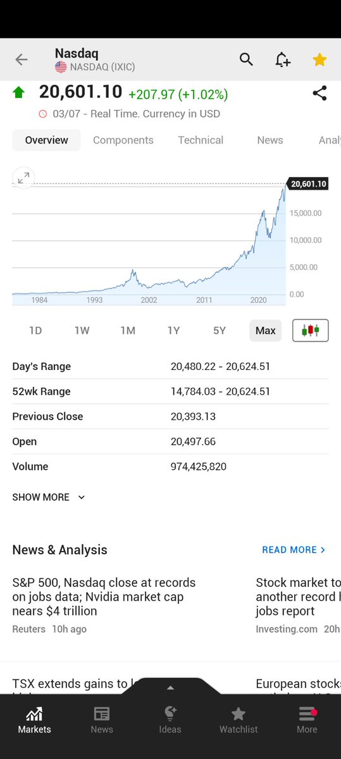Viewport: 341px width, 759px height.
Task: Open the Technical tab
Action: 201,140
